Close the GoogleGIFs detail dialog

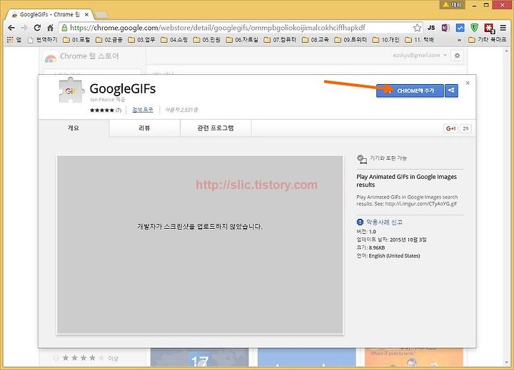(x=468, y=83)
